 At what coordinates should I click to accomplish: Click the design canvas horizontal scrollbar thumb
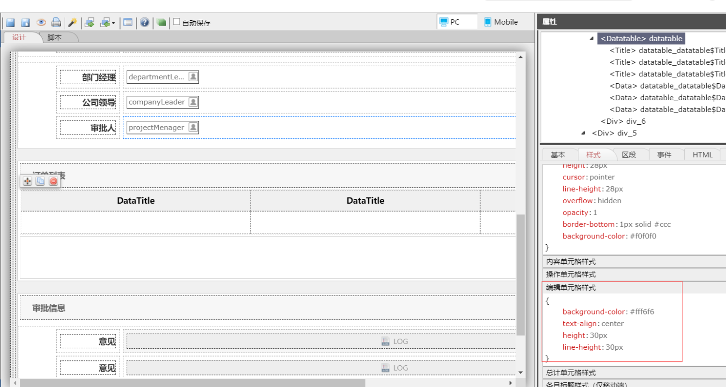pos(192,383)
